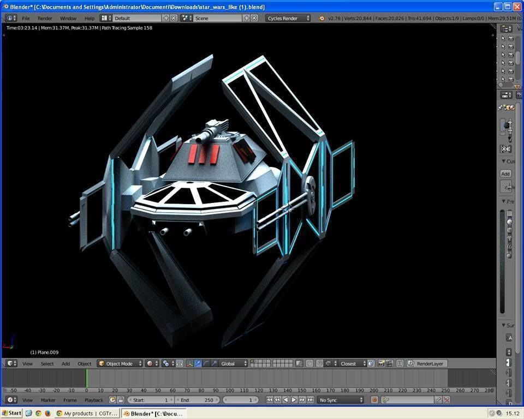Open the Cycles Render engine dropdown
Image resolution: width=524 pixels, height=419 pixels.
pyautogui.click(x=288, y=18)
